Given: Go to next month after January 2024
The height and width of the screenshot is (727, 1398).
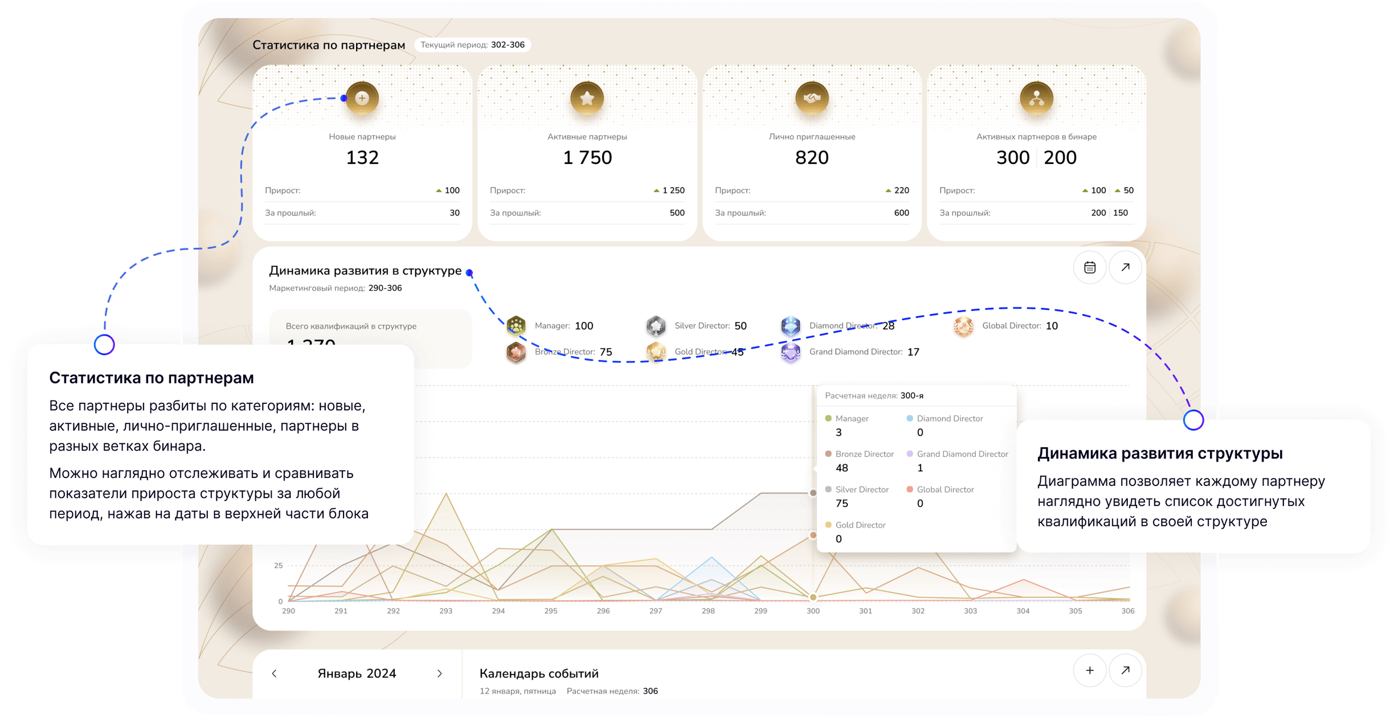Looking at the screenshot, I should [439, 673].
